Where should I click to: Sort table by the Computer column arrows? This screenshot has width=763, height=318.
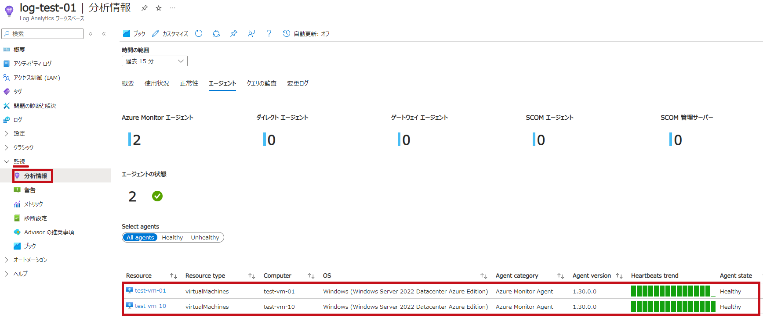pyautogui.click(x=311, y=276)
